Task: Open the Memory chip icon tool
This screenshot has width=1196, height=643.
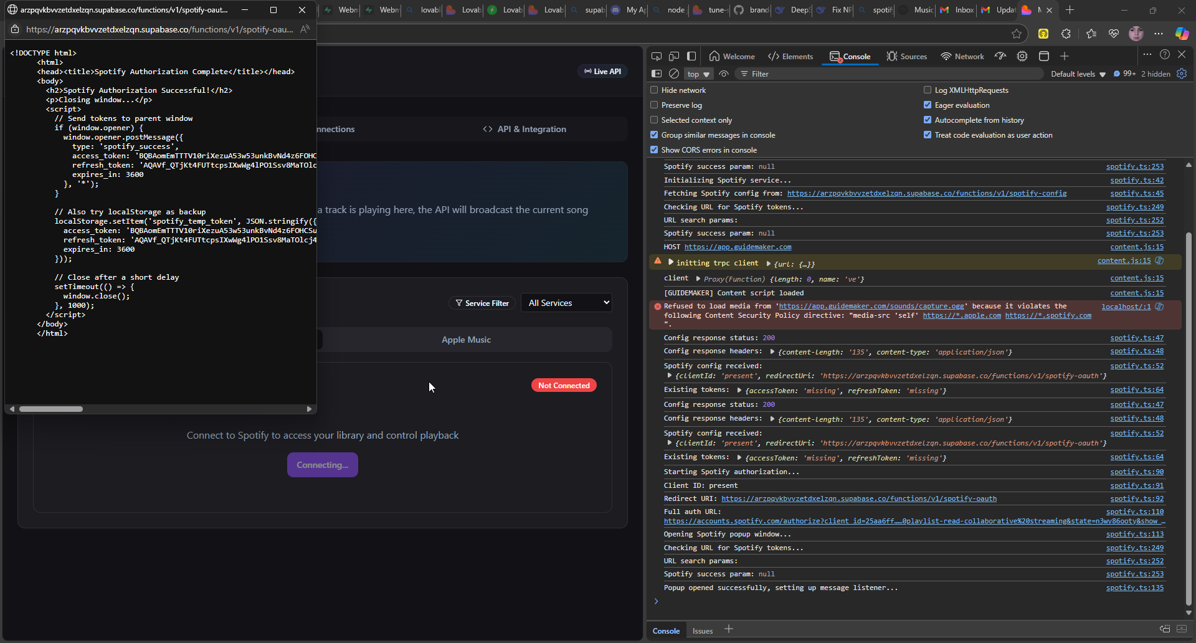Action: click(1022, 56)
